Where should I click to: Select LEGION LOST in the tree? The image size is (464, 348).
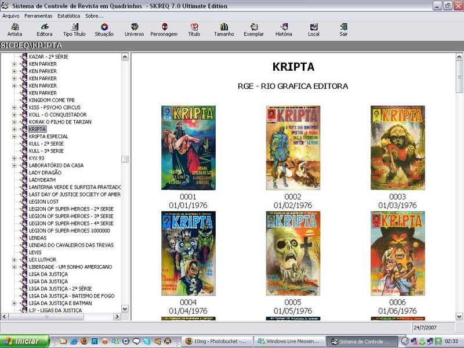click(x=44, y=201)
